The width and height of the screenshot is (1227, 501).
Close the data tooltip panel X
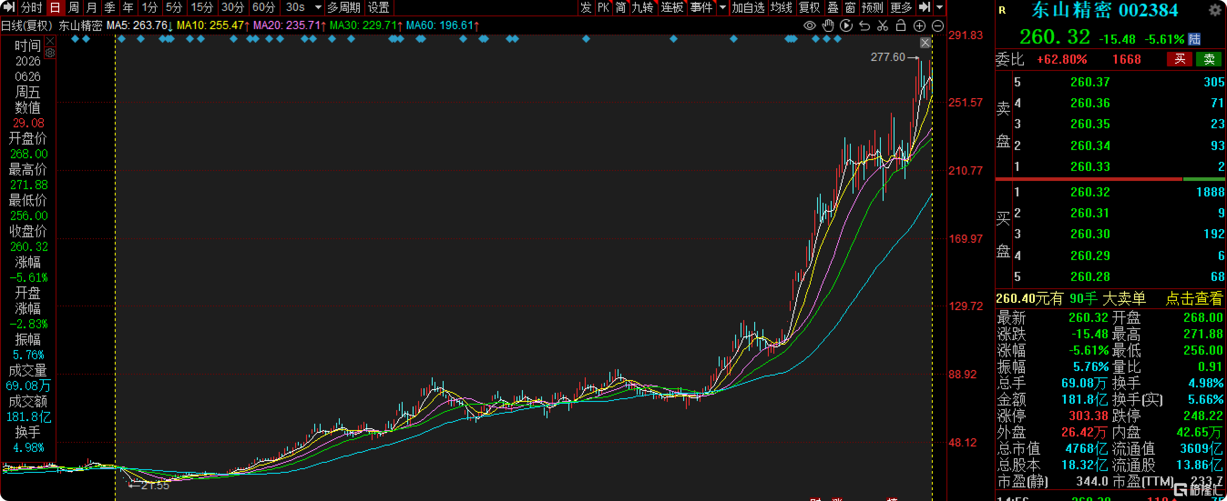tap(50, 41)
